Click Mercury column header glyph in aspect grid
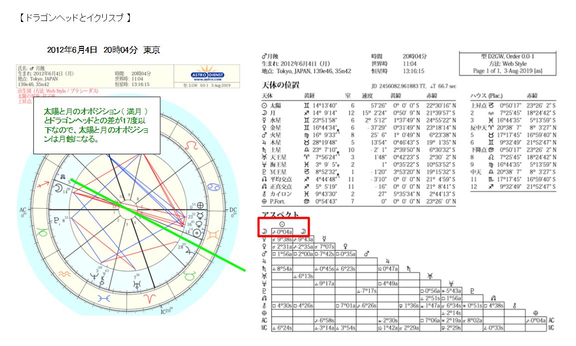This screenshot has height=346, width=576. click(x=324, y=239)
